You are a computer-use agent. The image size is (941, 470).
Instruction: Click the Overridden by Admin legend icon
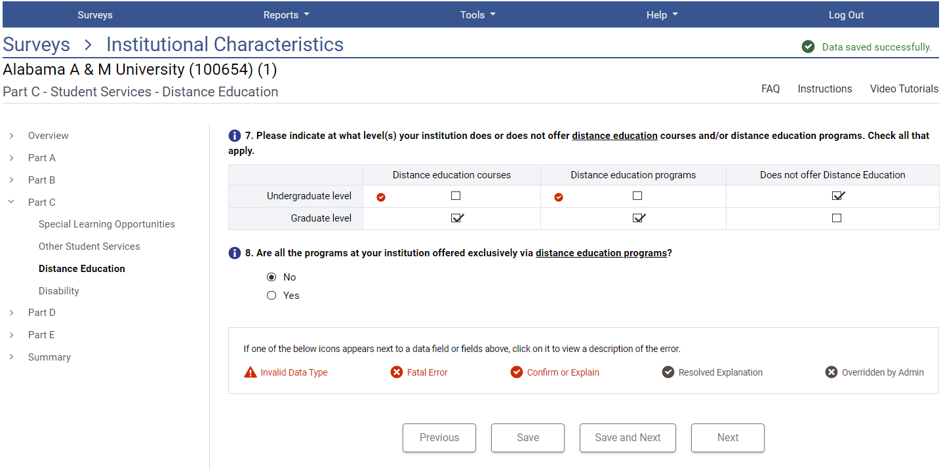(831, 372)
